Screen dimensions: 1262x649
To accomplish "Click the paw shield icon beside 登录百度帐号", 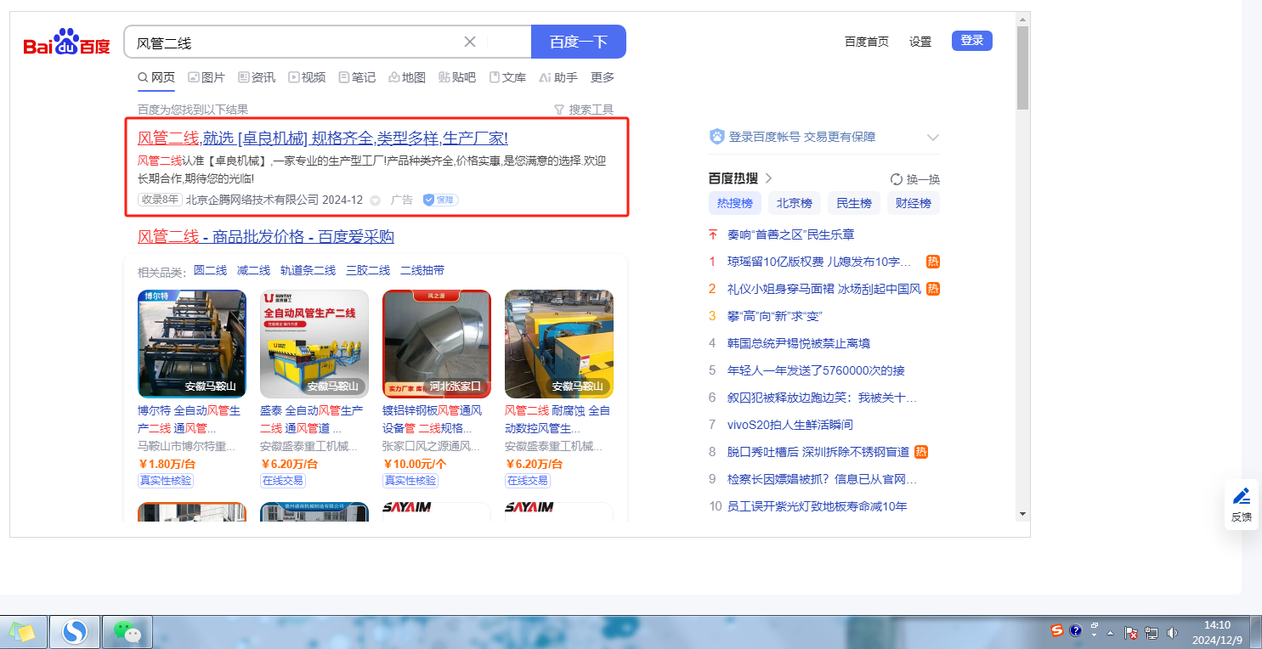I will point(717,137).
